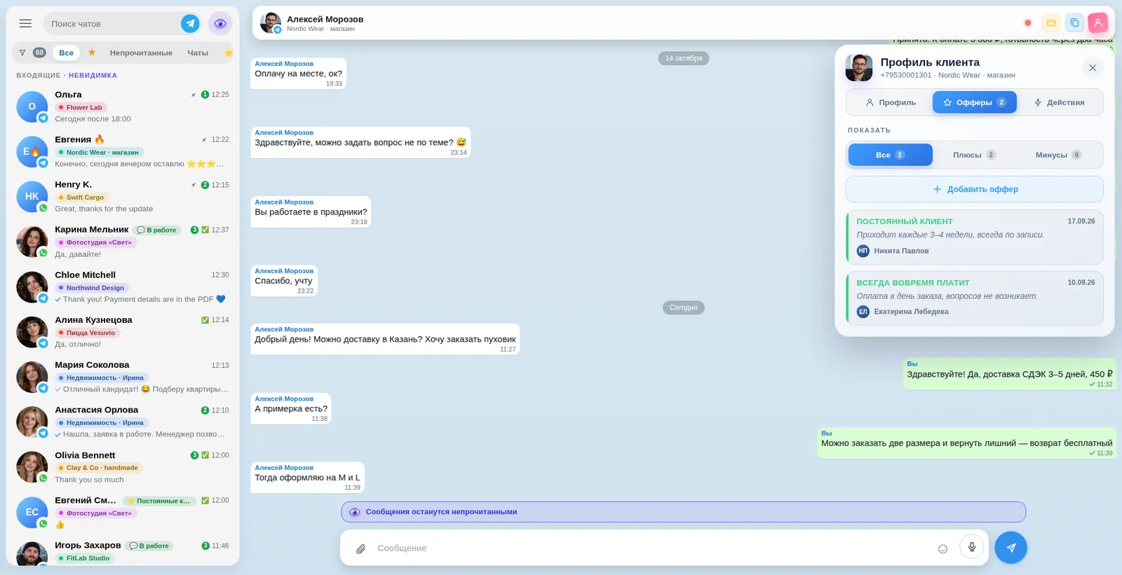Viewport: 1122px width, 575px height.
Task: Open Алексей Морозов avatar in chat header
Action: [270, 23]
